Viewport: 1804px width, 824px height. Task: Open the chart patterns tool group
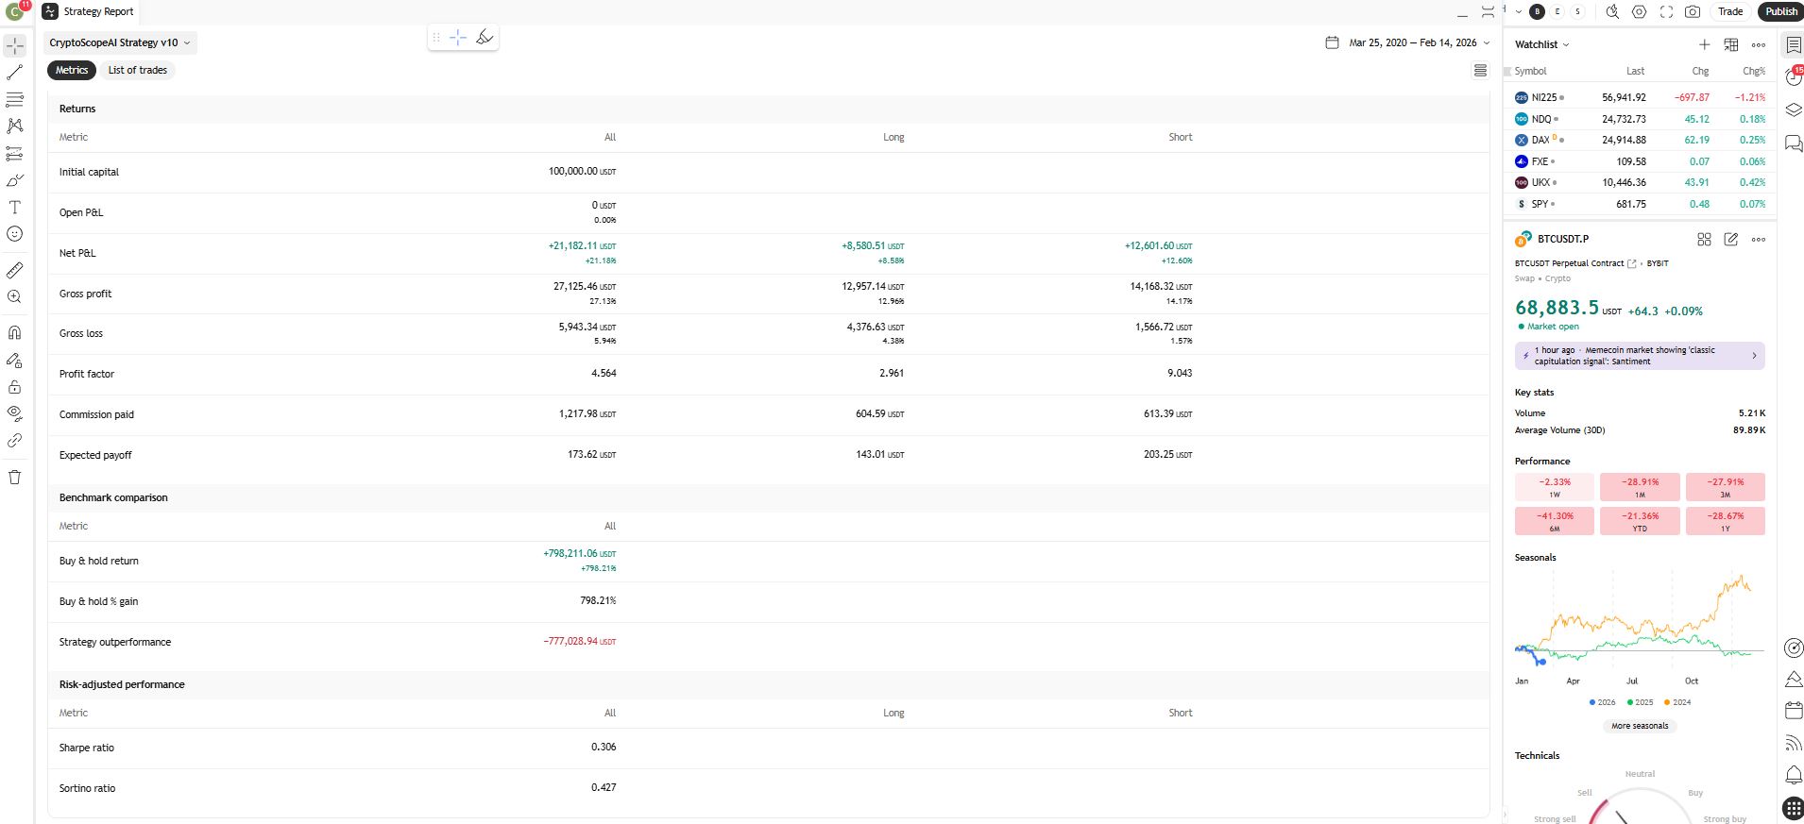15,126
